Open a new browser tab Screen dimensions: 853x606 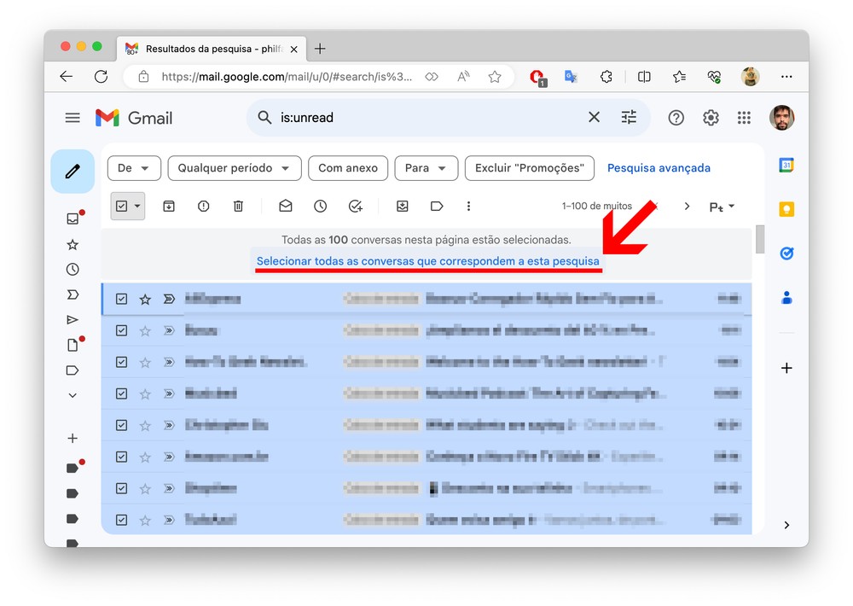pos(320,49)
